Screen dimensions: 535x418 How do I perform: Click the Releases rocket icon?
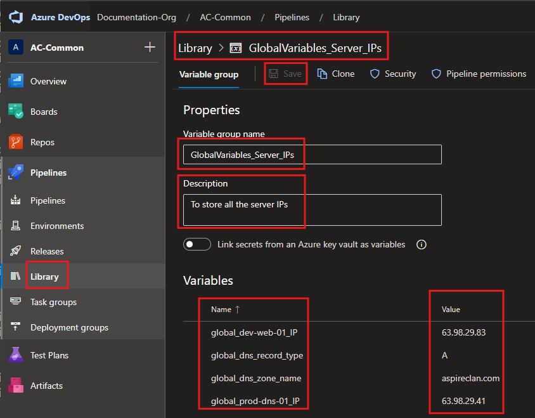tap(15, 251)
